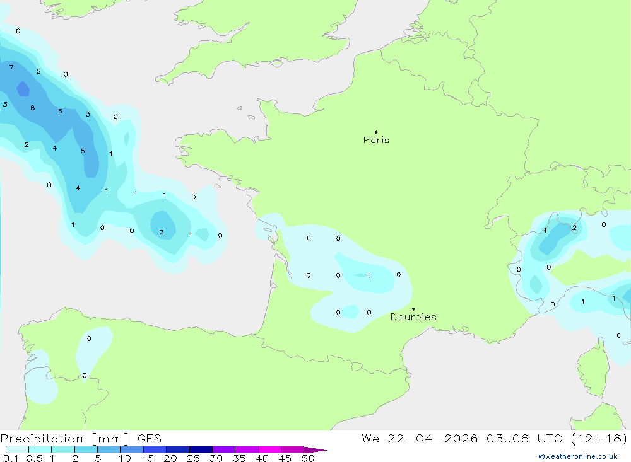Click the legend label '45'
The image size is (631, 462).
pyautogui.click(x=285, y=458)
